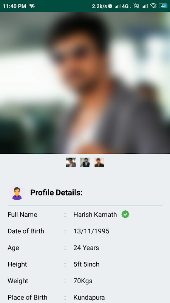Tap the 70Kgs weight value
The height and width of the screenshot is (303, 170).
(x=83, y=281)
